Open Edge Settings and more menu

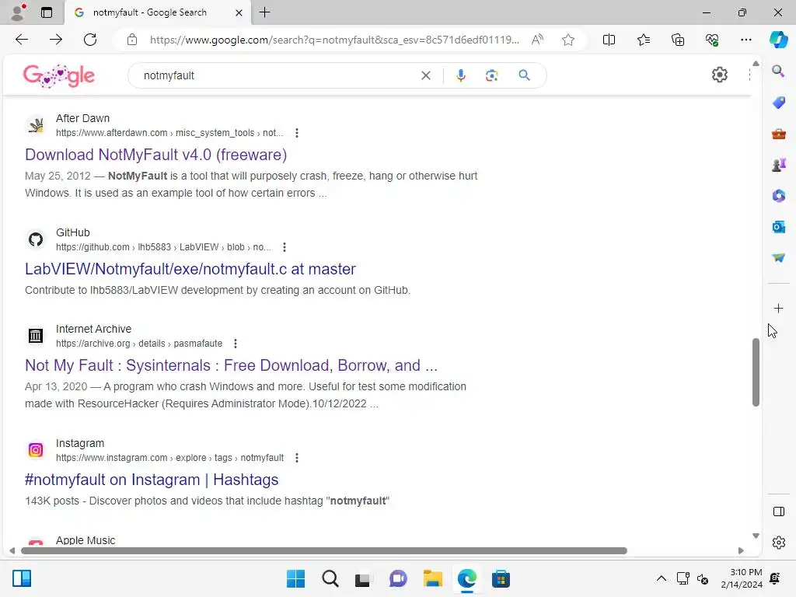(745, 40)
